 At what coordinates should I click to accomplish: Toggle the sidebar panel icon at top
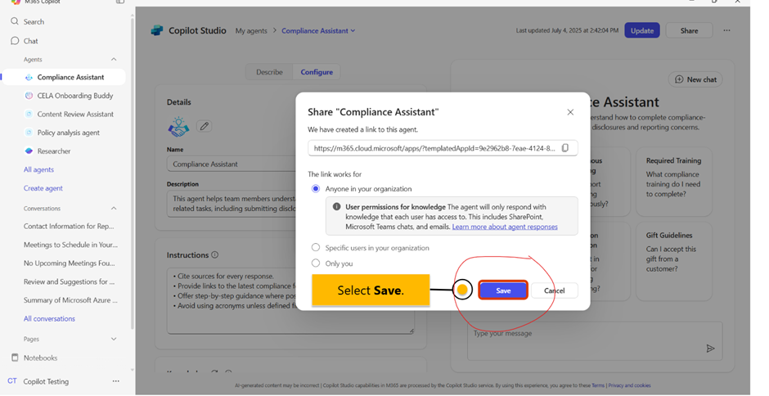coord(120,2)
